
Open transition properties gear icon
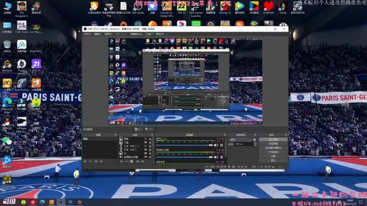tap(255, 140)
